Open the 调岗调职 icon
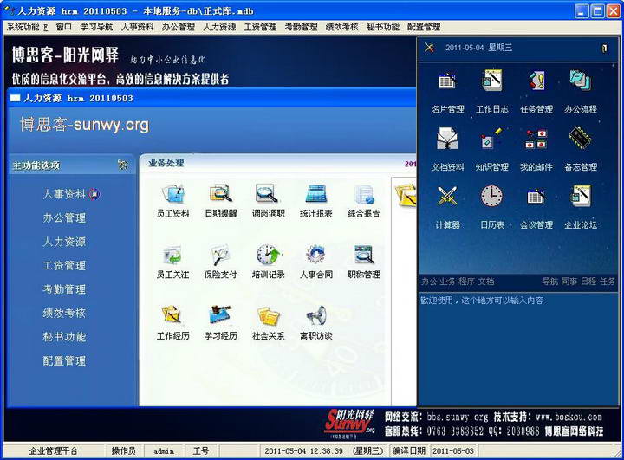This screenshot has width=624, height=460. tap(268, 194)
